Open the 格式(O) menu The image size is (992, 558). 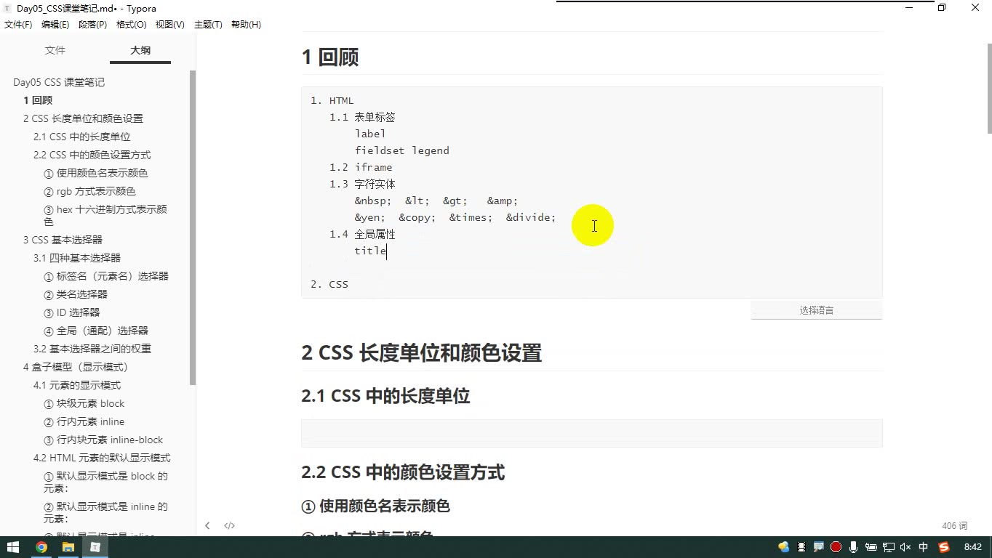point(132,25)
